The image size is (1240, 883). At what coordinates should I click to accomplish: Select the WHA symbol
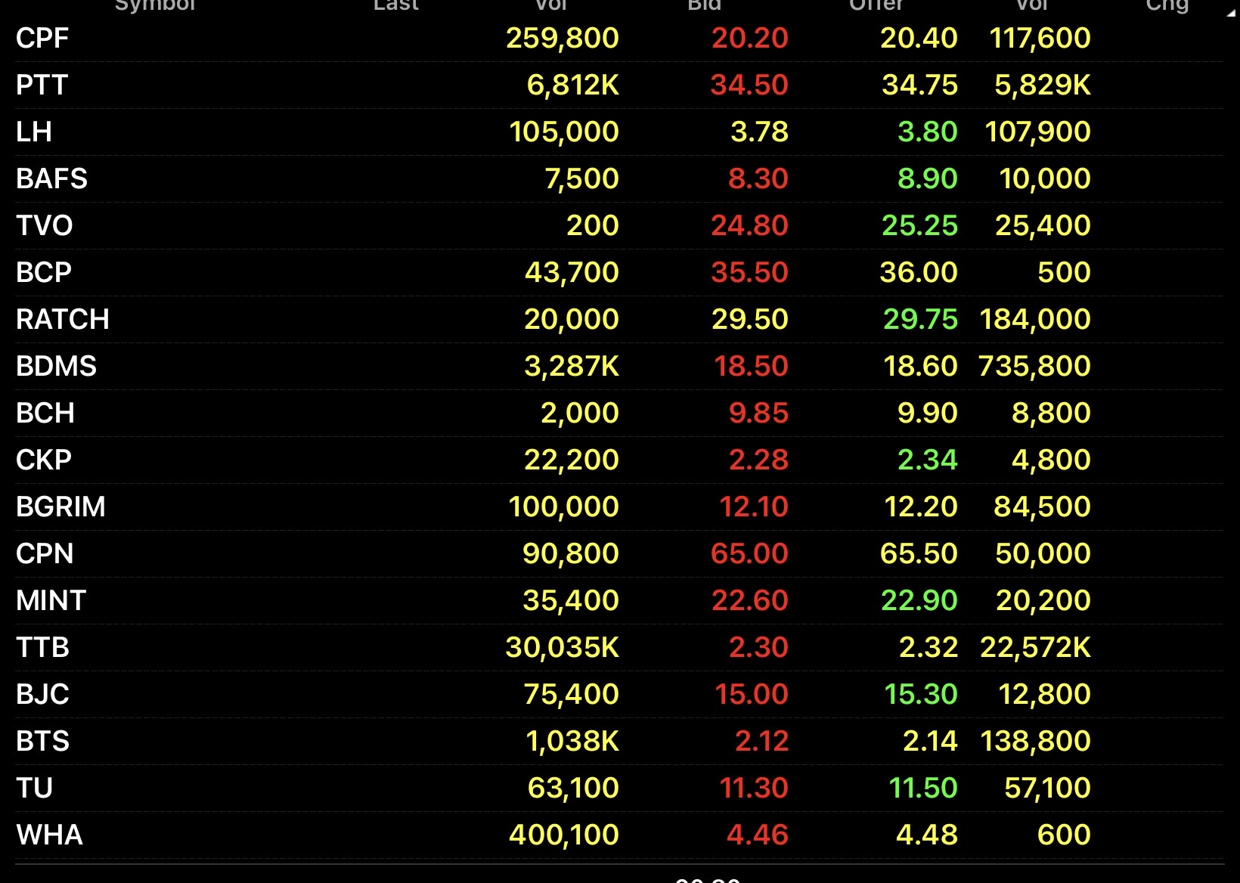(x=50, y=835)
